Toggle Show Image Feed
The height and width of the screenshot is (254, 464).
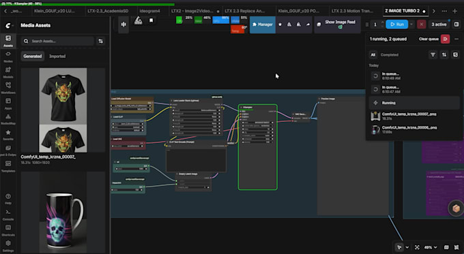click(x=337, y=25)
